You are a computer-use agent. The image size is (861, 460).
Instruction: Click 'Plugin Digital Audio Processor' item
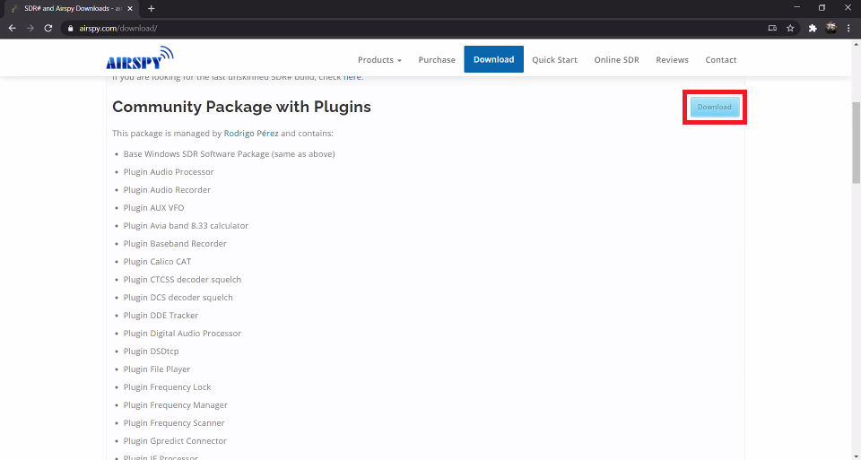(182, 334)
